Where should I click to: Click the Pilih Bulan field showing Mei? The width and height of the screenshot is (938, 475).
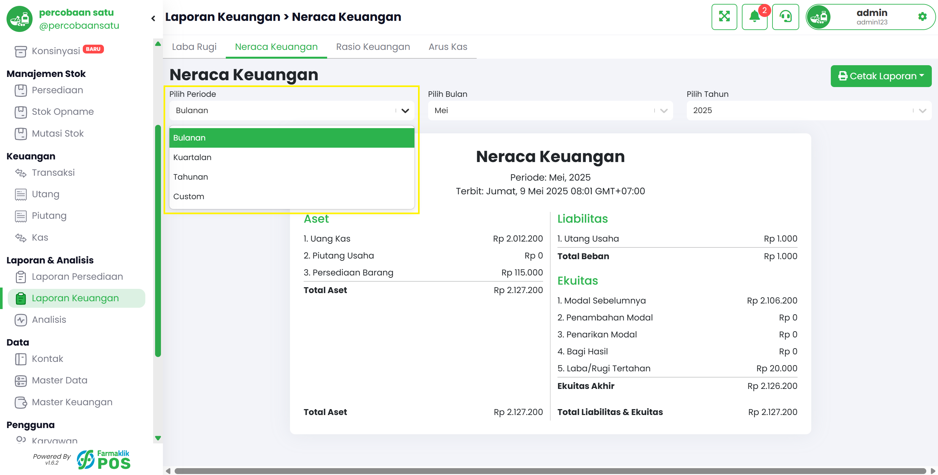click(550, 111)
